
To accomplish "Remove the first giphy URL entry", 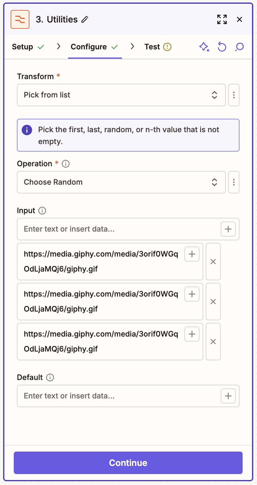I will (x=213, y=262).
